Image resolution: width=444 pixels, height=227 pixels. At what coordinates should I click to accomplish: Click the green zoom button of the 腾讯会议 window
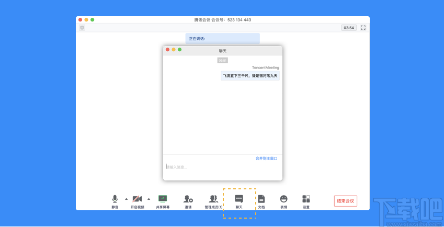coord(93,19)
